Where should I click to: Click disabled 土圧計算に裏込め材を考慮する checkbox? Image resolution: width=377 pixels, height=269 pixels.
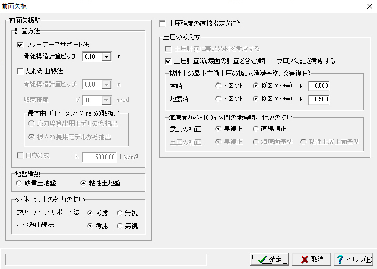tap(168, 49)
